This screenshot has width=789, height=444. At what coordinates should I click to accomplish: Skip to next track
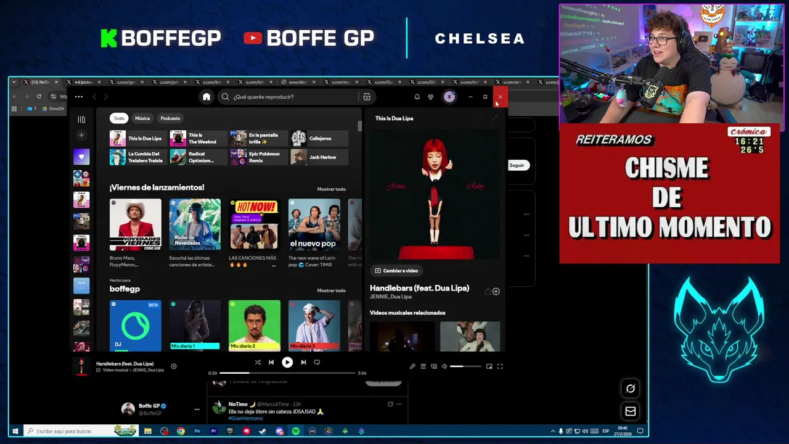303,363
